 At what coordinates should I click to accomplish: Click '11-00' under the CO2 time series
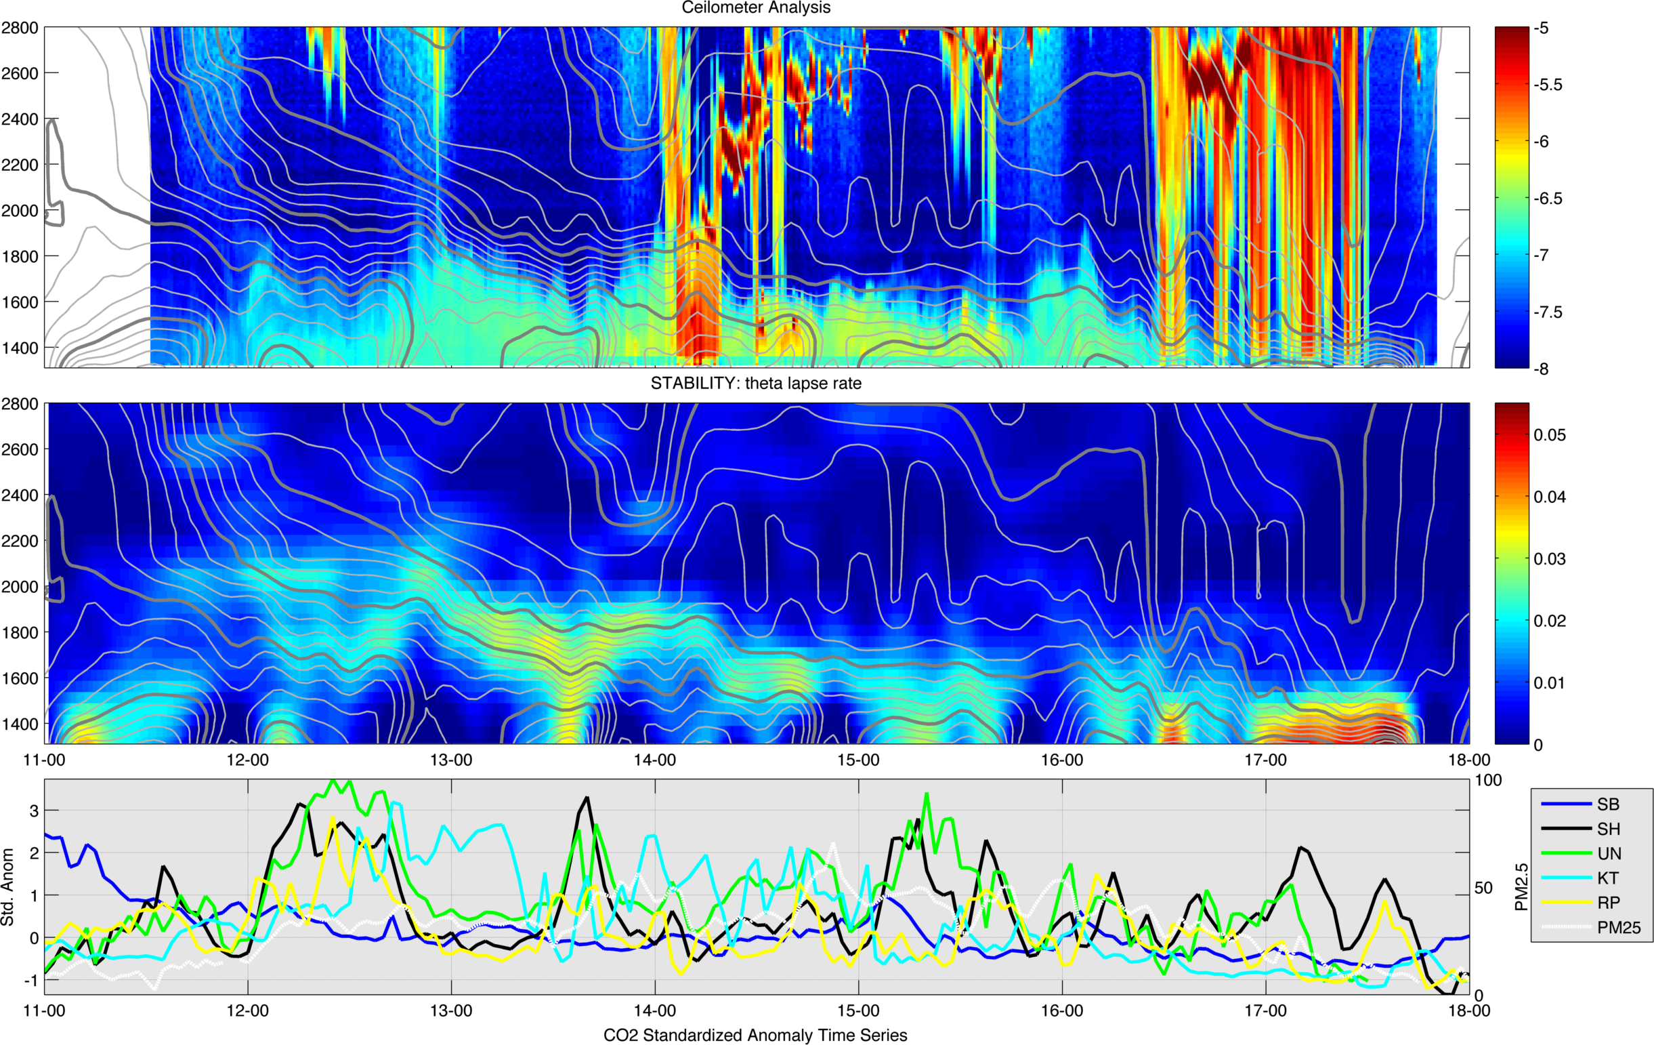(x=45, y=1010)
